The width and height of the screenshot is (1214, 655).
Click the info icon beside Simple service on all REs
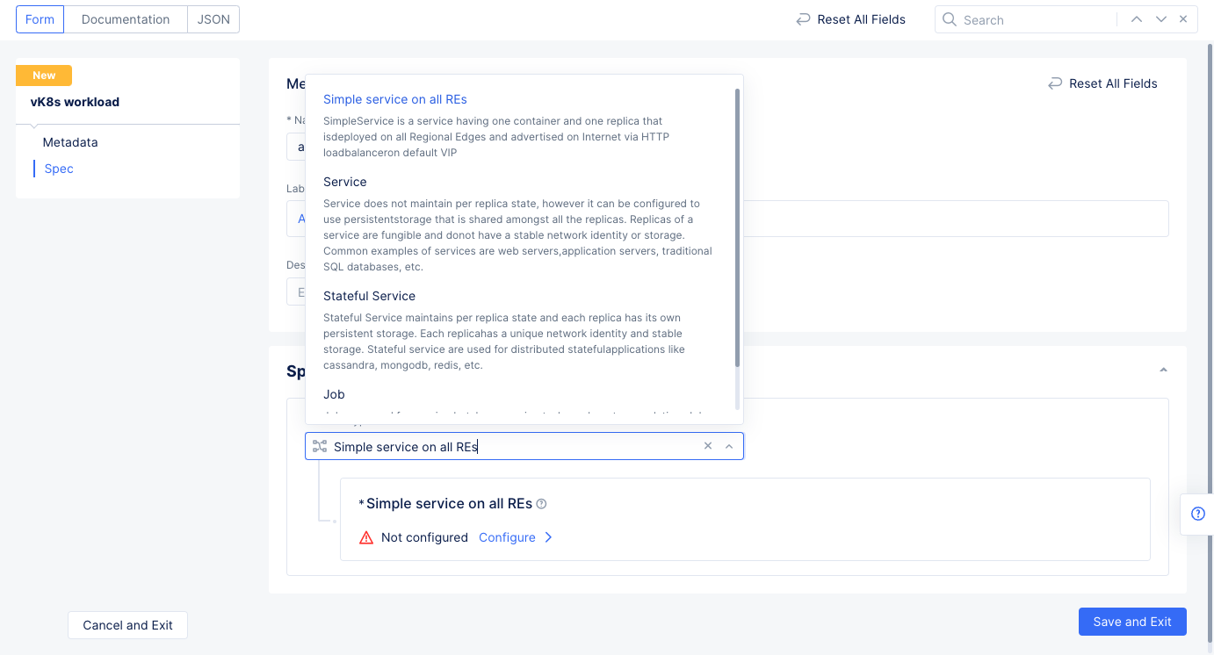click(x=542, y=503)
